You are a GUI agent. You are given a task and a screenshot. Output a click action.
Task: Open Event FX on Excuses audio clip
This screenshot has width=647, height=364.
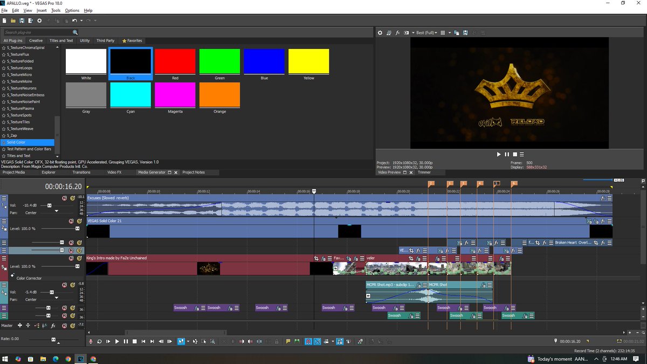click(x=603, y=198)
